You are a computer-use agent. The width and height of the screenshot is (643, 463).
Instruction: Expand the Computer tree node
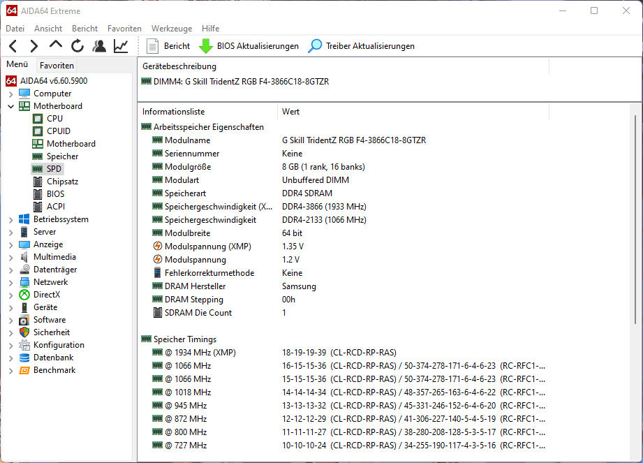10,94
